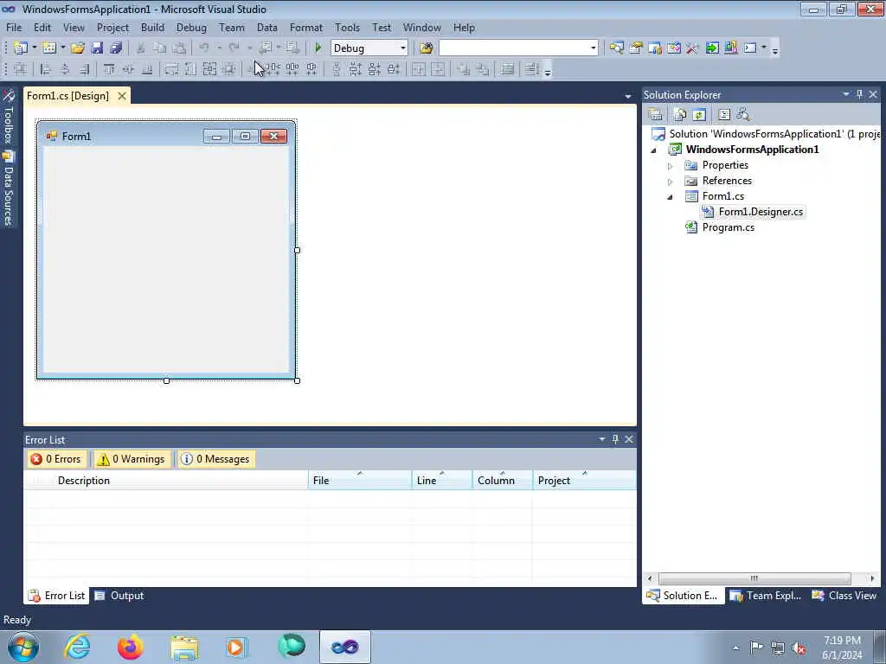Click the Align to Grid layout icon
The image size is (886, 664).
coord(21,69)
